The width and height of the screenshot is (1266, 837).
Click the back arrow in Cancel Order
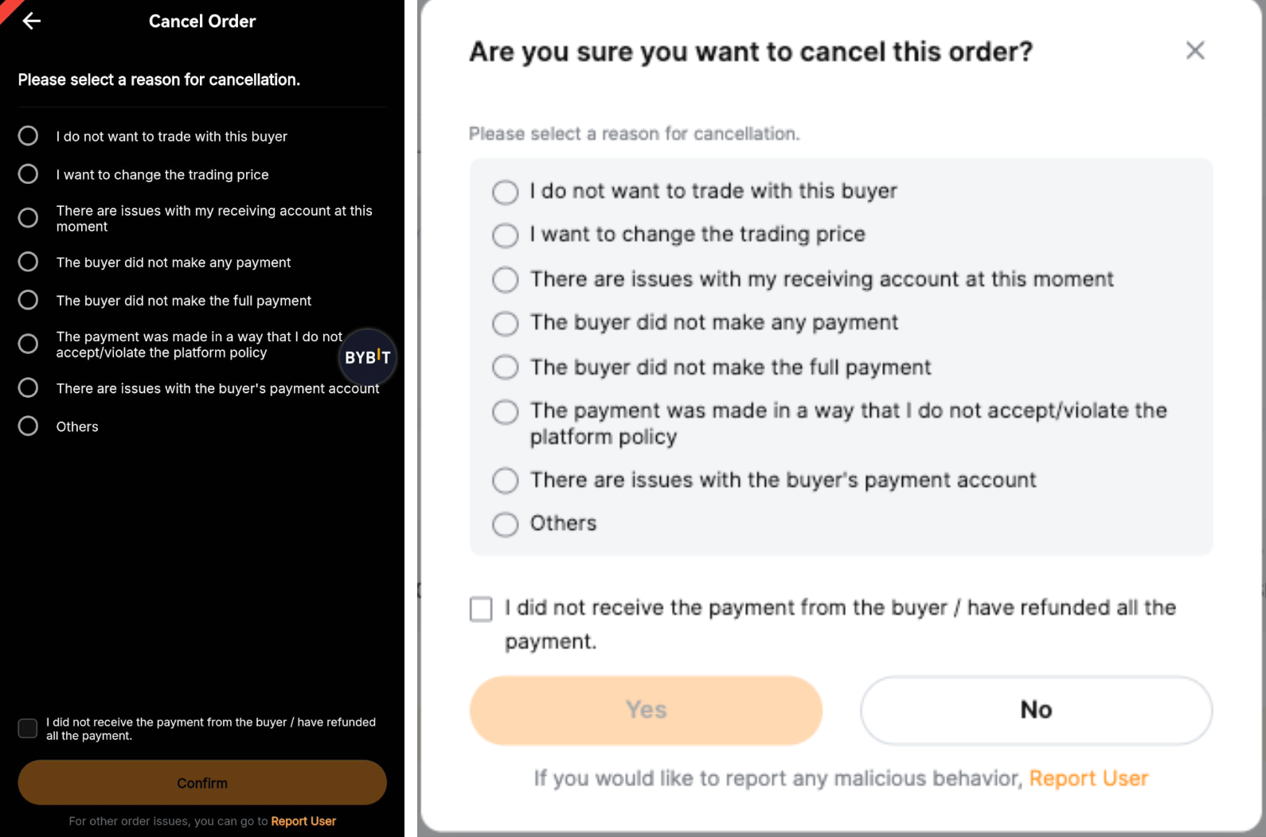pyautogui.click(x=32, y=21)
